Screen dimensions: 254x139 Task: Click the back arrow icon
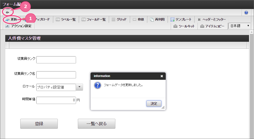[8, 12]
